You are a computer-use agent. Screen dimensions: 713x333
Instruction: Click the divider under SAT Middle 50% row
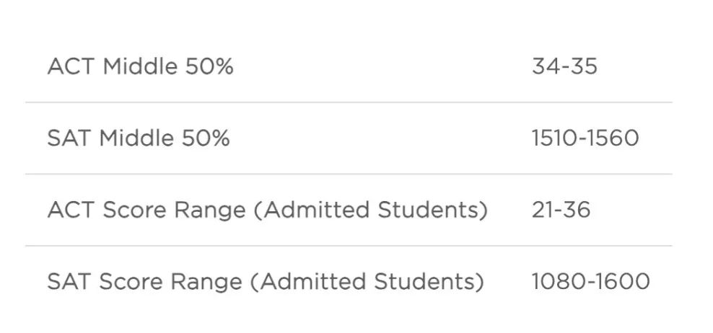point(349,174)
